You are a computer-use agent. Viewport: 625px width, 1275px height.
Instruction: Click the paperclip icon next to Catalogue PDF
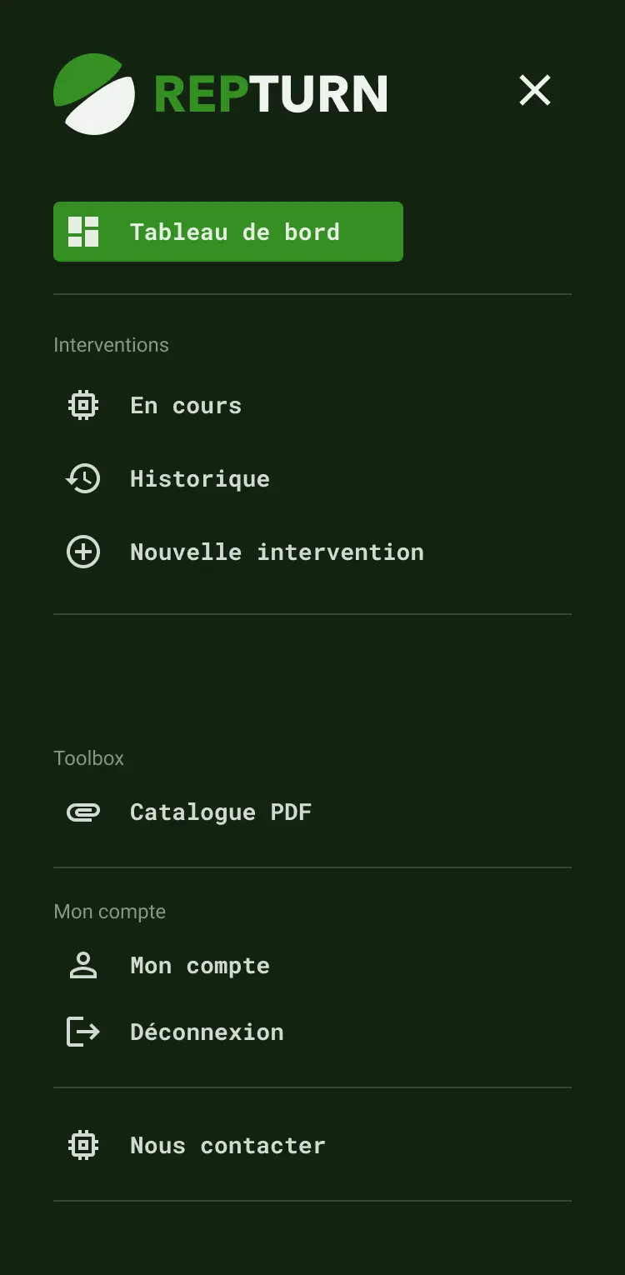tap(83, 812)
